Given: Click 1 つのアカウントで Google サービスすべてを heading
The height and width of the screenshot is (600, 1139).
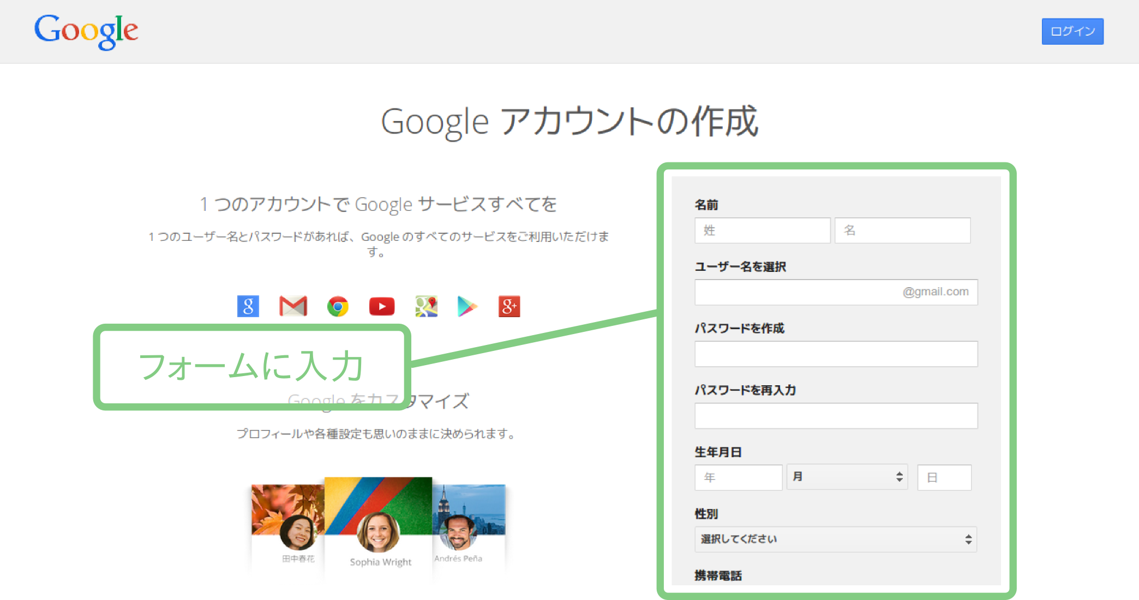Looking at the screenshot, I should [x=378, y=204].
